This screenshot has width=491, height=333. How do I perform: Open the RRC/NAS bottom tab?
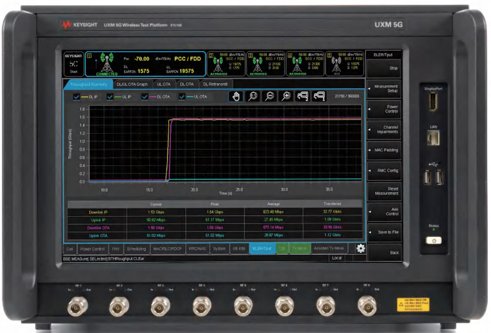click(197, 249)
